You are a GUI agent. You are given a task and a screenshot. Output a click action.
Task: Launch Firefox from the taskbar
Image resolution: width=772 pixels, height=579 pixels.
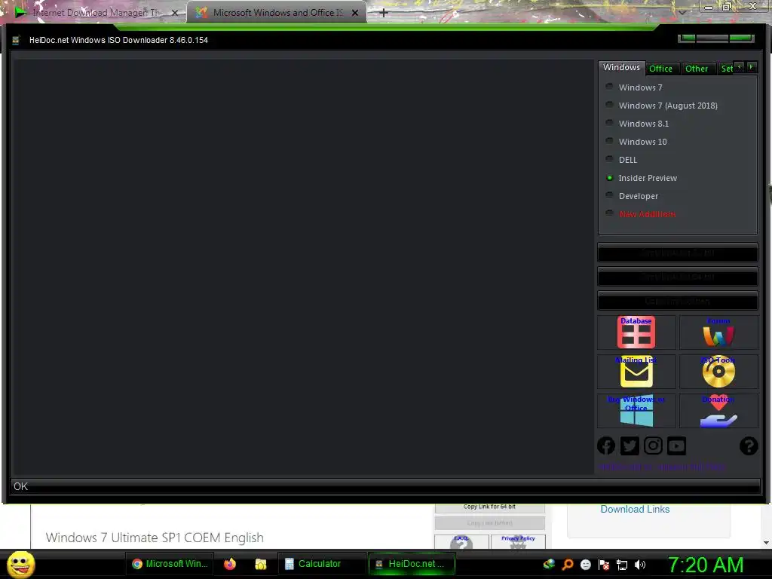pyautogui.click(x=230, y=564)
